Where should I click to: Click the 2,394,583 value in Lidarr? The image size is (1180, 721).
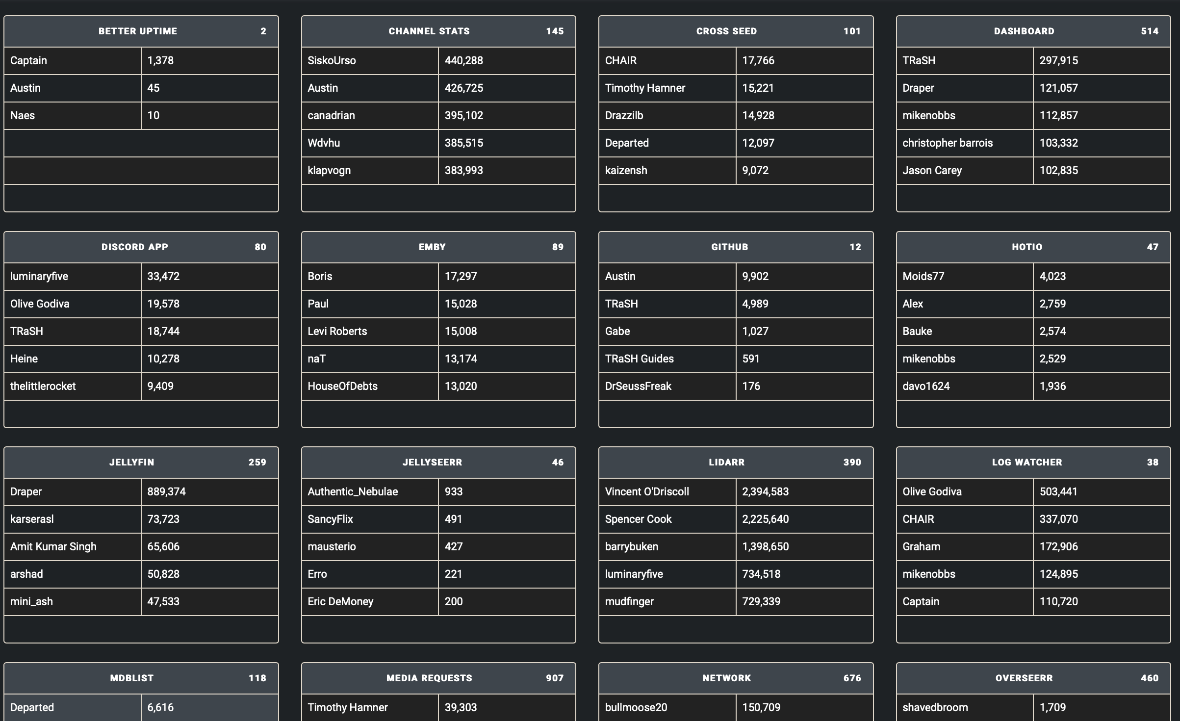pyautogui.click(x=765, y=491)
